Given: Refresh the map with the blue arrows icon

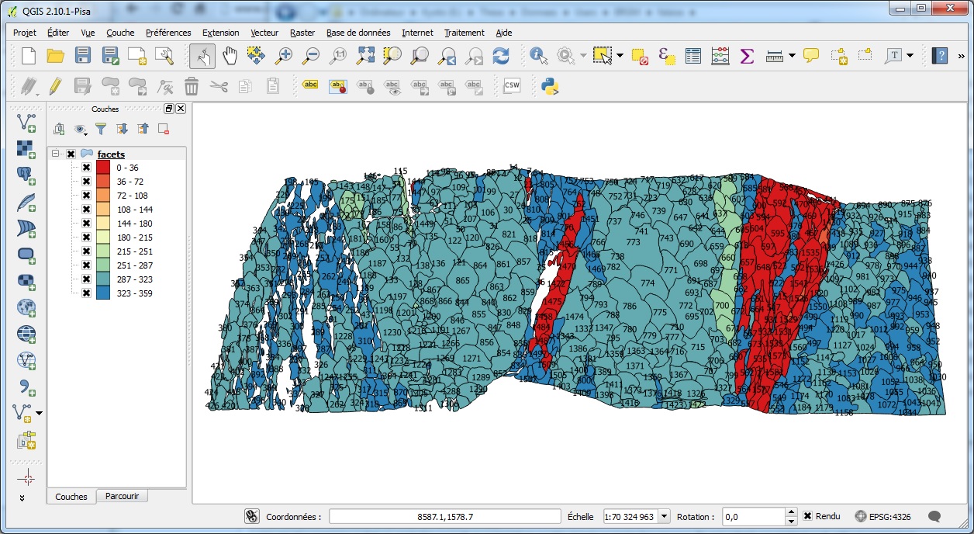Looking at the screenshot, I should point(501,55).
